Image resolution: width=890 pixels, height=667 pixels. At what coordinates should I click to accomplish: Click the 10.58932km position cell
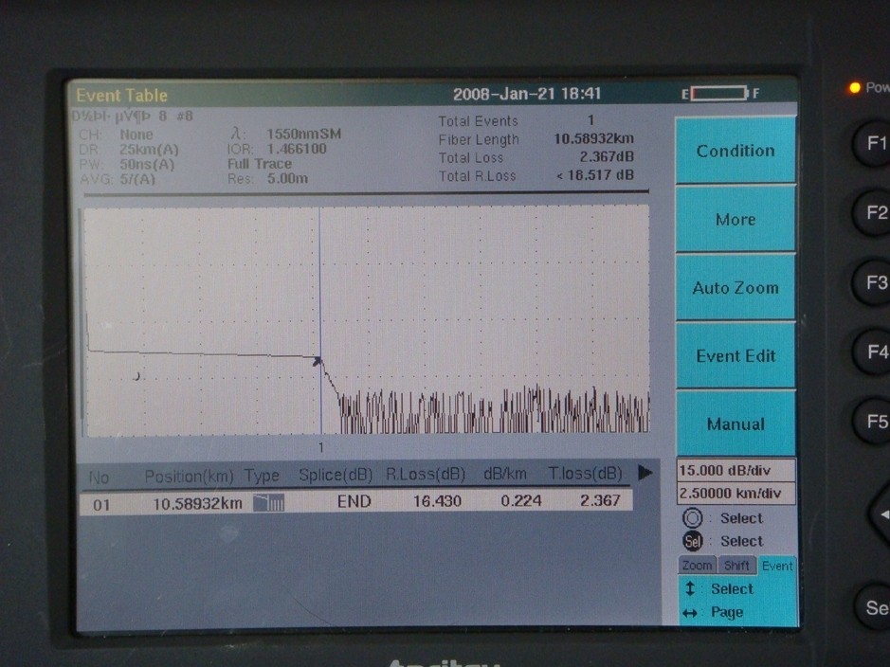[197, 504]
